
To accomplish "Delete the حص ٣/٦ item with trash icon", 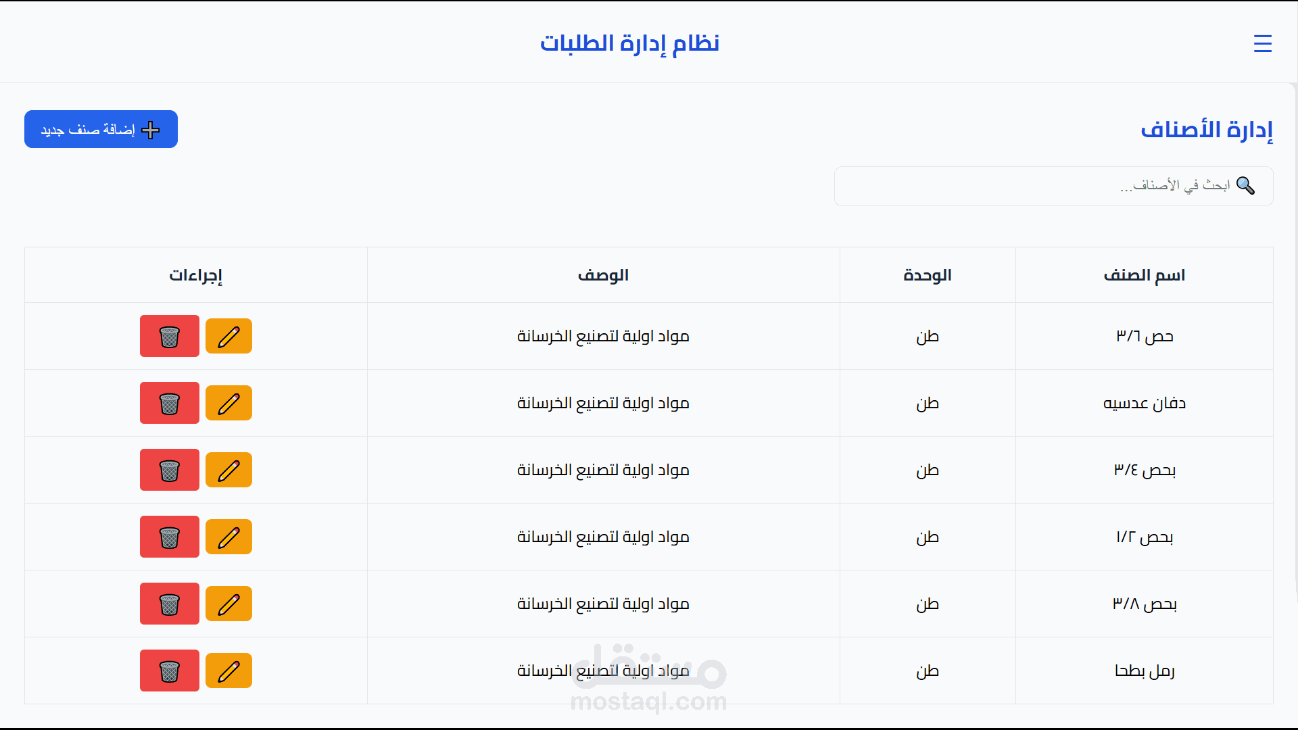I will tap(169, 337).
